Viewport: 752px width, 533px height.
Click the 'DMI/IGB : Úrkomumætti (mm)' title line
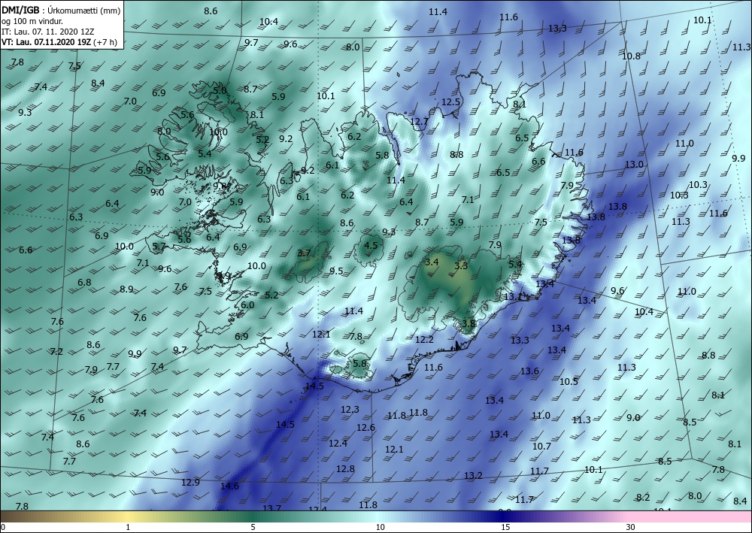61,11
